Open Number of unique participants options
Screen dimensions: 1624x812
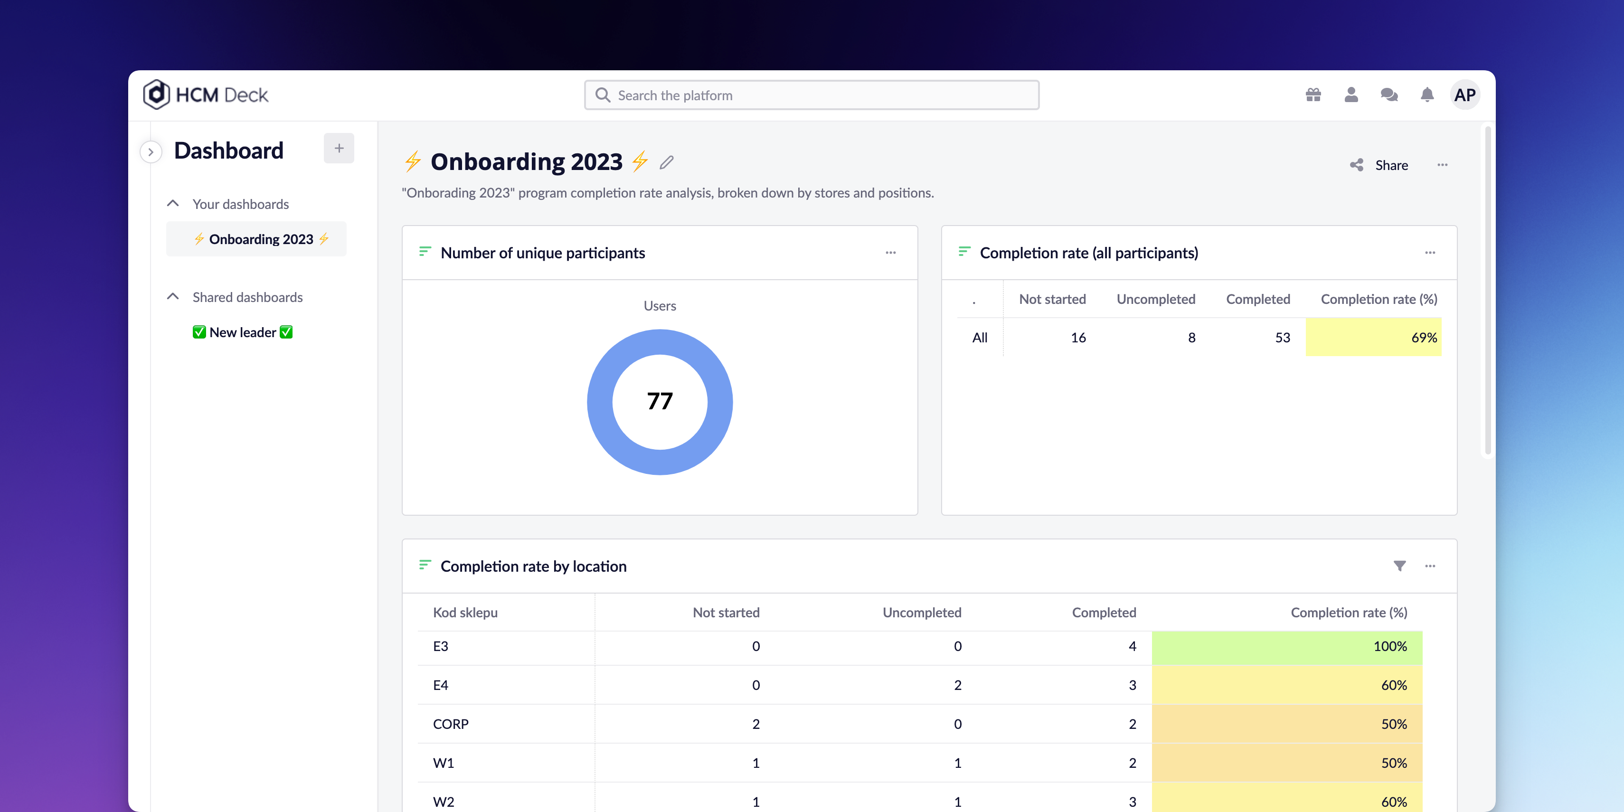click(x=891, y=253)
